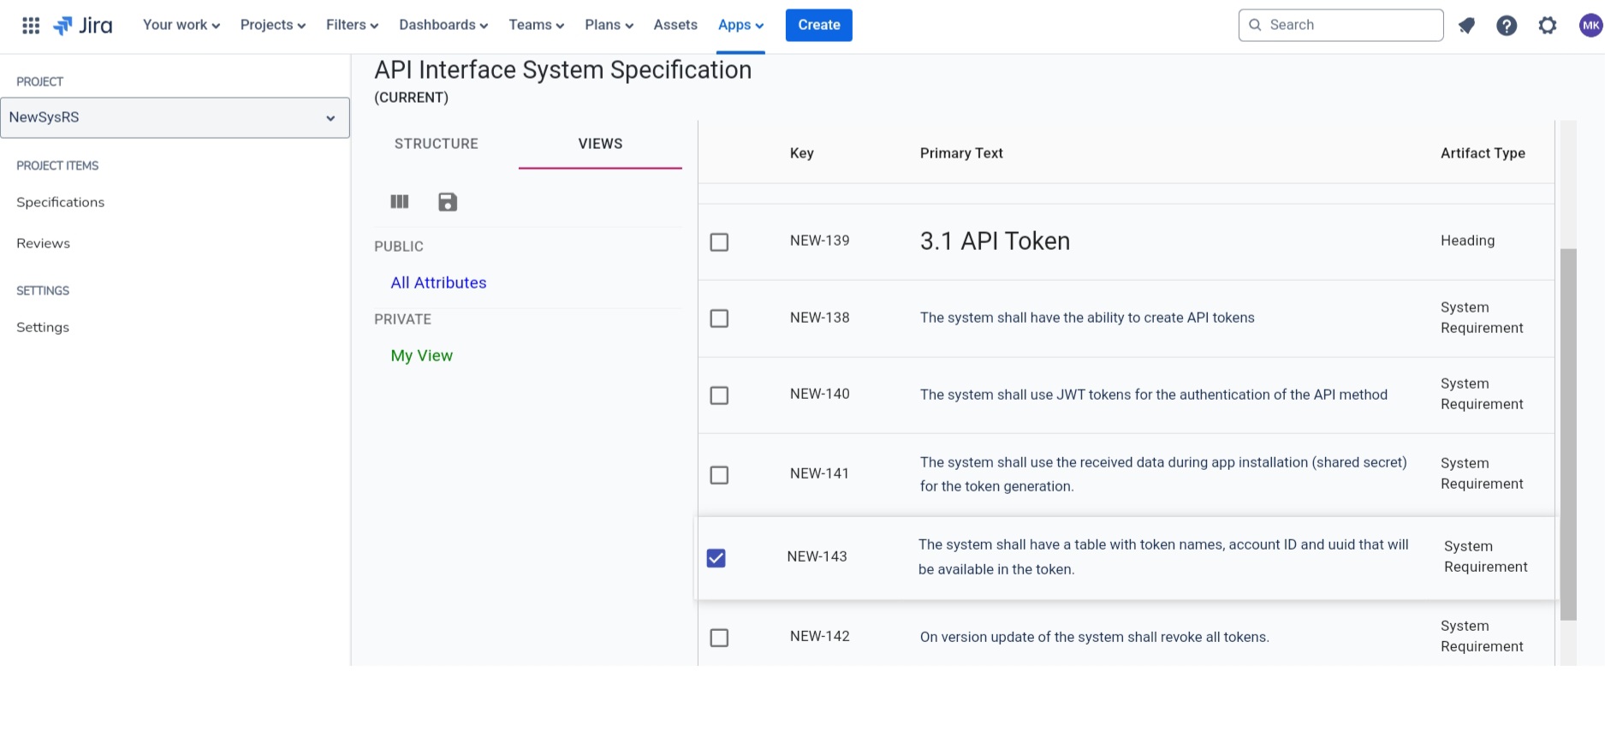1605x731 pixels.
Task: Click the Artifact Type column header
Action: (x=1483, y=153)
